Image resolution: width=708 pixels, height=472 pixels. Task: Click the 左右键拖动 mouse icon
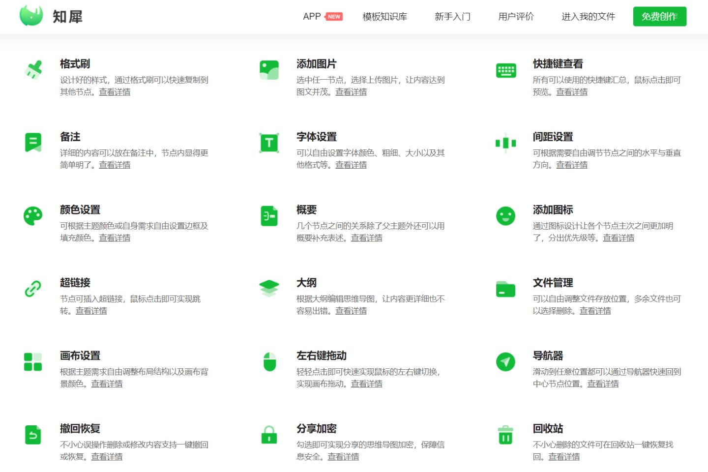pos(268,361)
